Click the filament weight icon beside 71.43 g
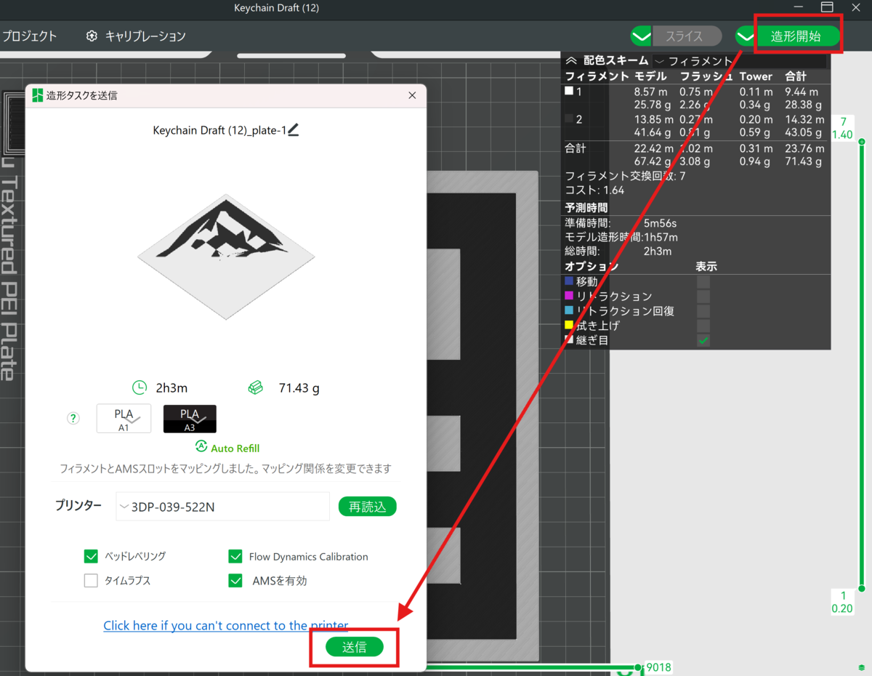The image size is (872, 676). coord(256,387)
